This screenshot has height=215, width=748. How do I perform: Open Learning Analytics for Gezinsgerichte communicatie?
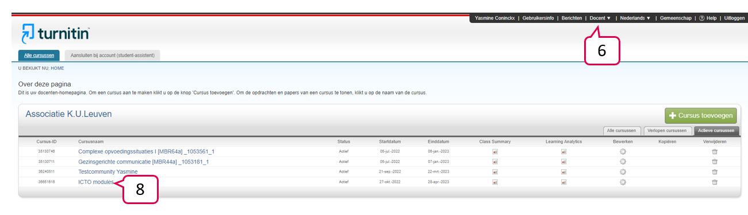[x=563, y=162]
